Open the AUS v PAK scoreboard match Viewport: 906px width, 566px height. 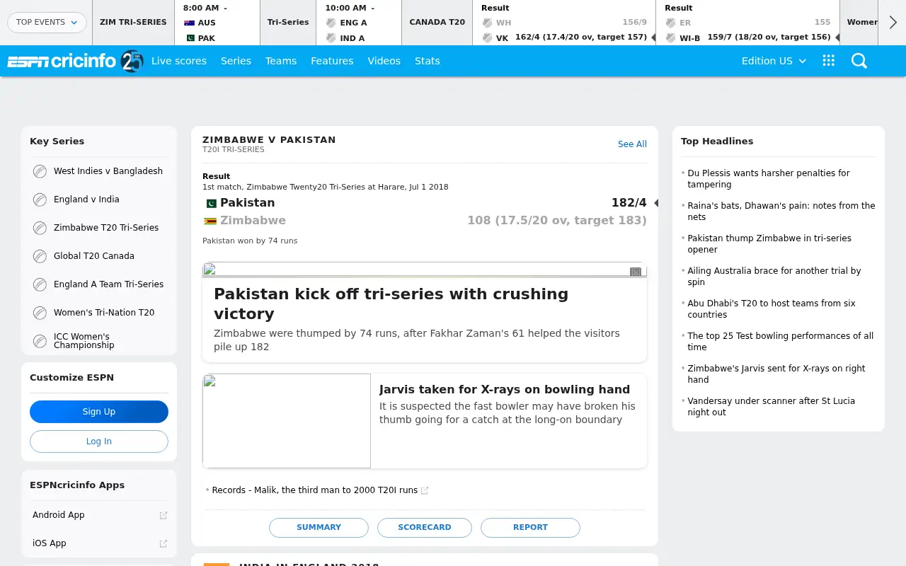pos(217,23)
